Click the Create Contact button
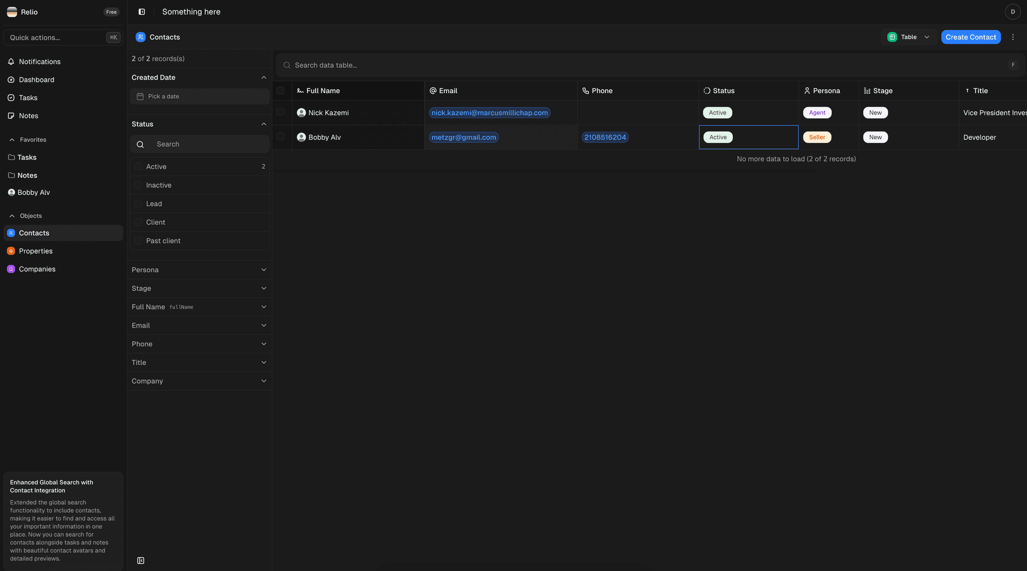 (x=971, y=37)
